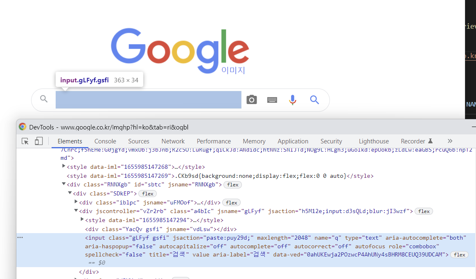Switch to the Recorder tab
The height and width of the screenshot is (279, 476).
click(413, 141)
